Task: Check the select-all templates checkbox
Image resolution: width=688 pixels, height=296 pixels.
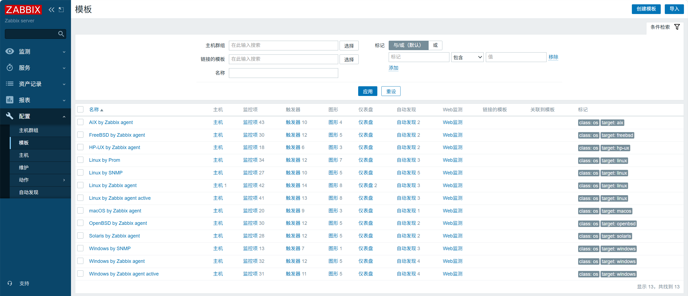Action: pyautogui.click(x=80, y=109)
